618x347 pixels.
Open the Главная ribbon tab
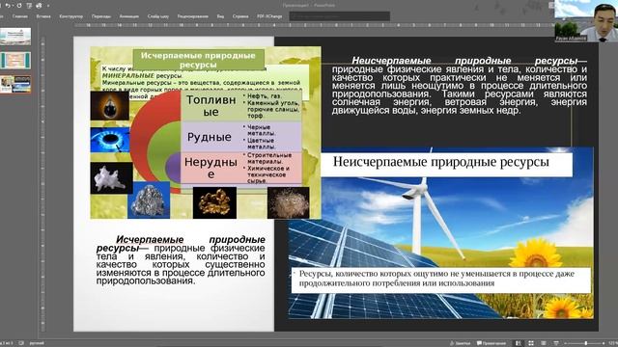(19, 16)
